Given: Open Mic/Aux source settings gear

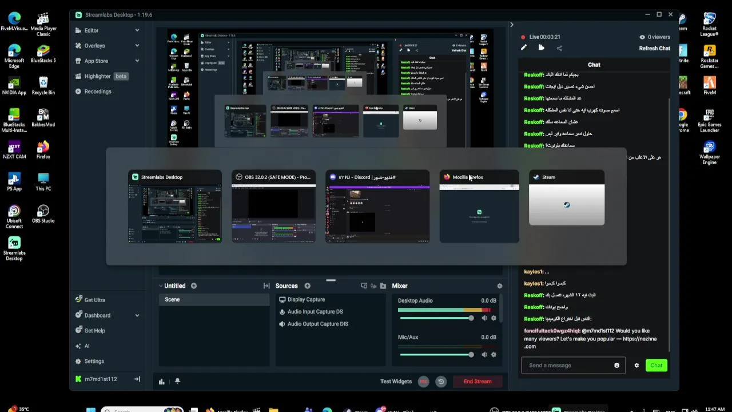Looking at the screenshot, I should click(x=494, y=355).
